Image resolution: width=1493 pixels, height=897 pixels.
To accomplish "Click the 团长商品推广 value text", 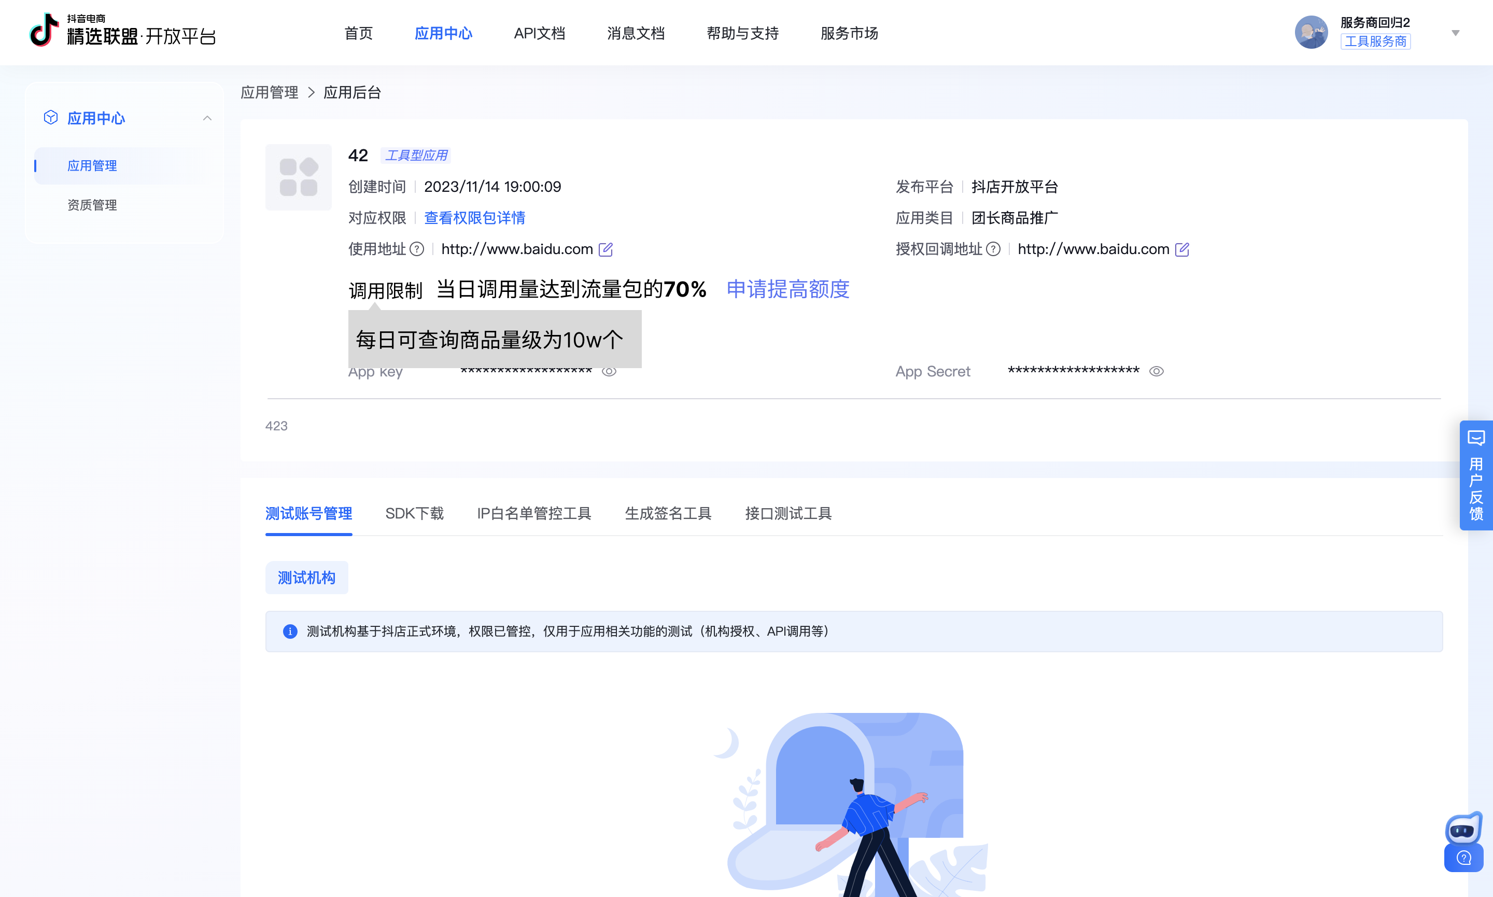I will pos(1015,218).
